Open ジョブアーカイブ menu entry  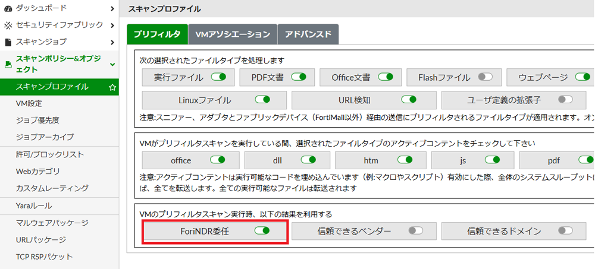click(59, 137)
